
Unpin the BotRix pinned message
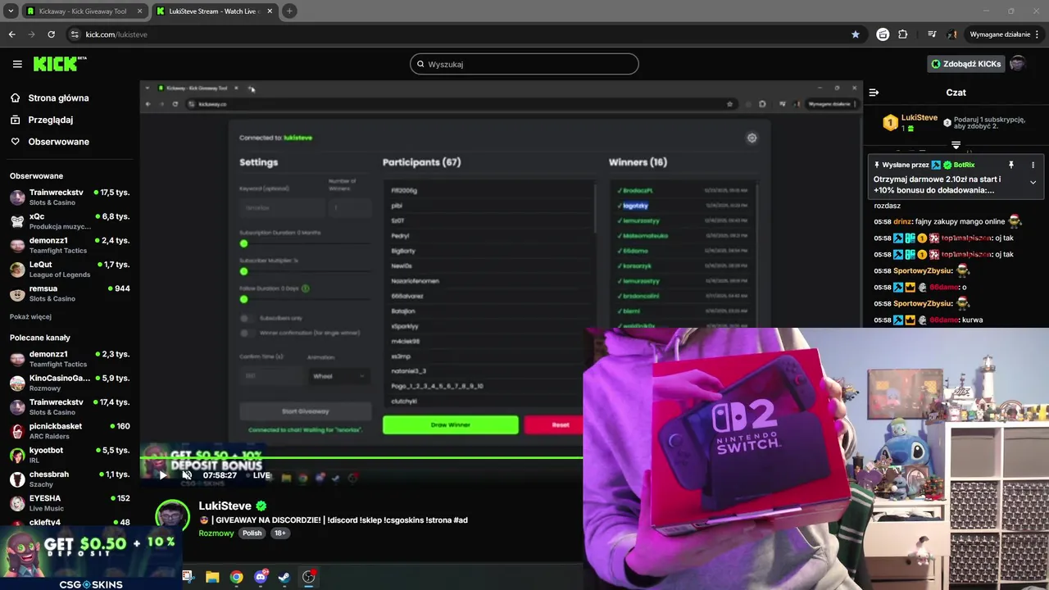pos(1010,165)
